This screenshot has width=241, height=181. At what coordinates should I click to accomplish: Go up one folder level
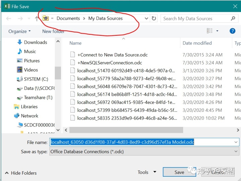tap(36, 19)
